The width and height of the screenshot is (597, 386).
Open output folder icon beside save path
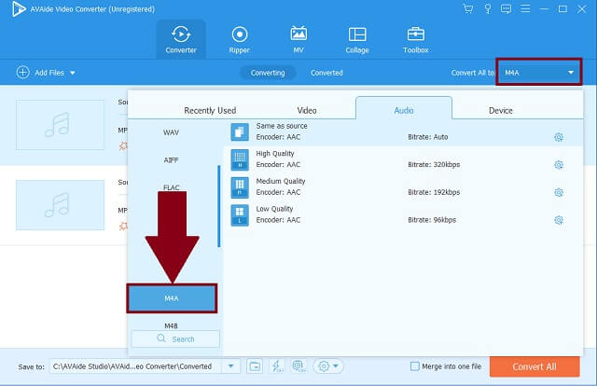(x=255, y=366)
